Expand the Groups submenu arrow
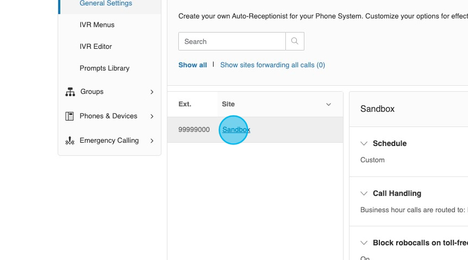468x260 pixels. point(152,92)
